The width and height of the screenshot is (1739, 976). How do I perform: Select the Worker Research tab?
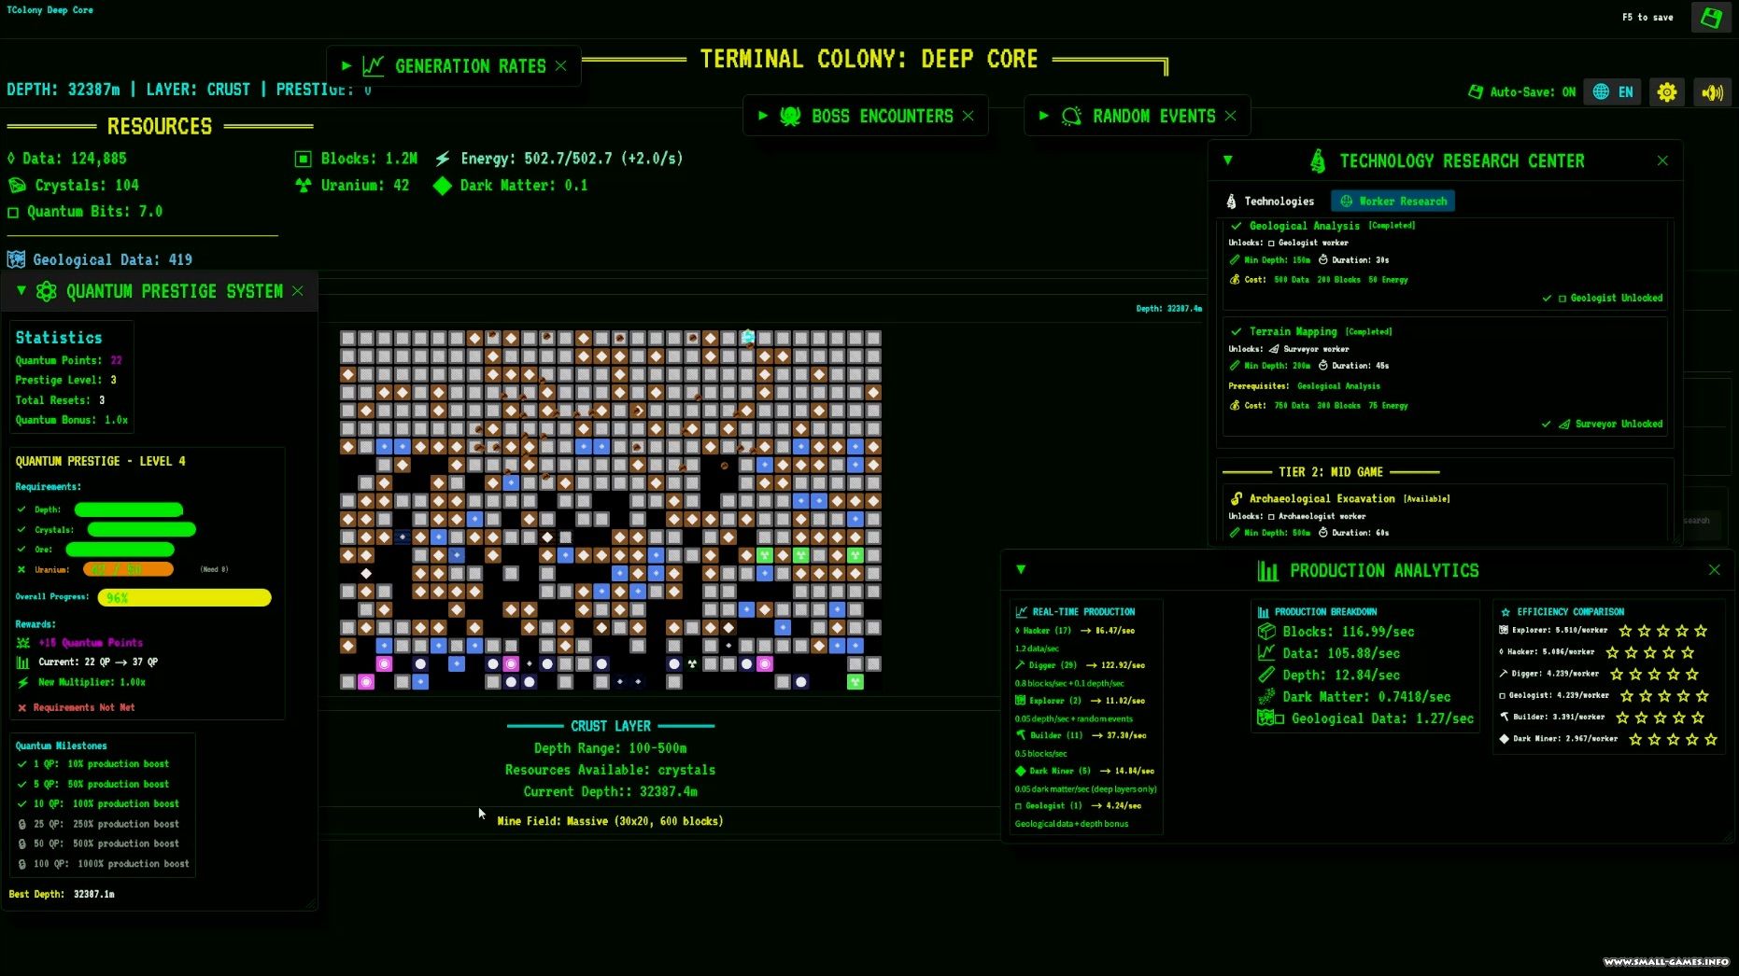(x=1393, y=202)
